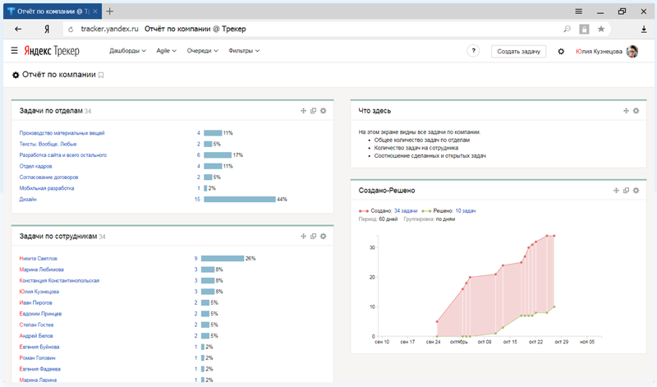Click the 26% bar for Никита Светлов
The height and width of the screenshot is (387, 657).
coord(223,258)
